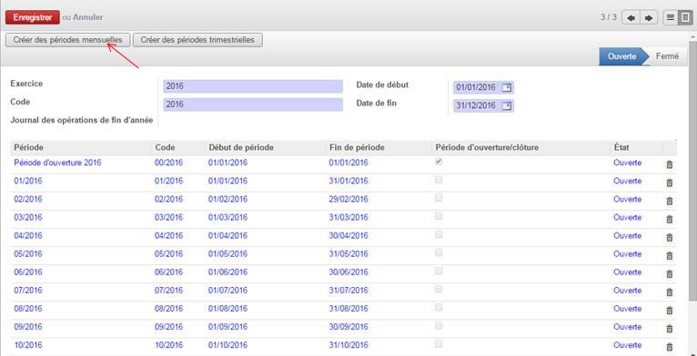Sort by Fin de période column header
This screenshot has height=356, width=697.
(357, 147)
